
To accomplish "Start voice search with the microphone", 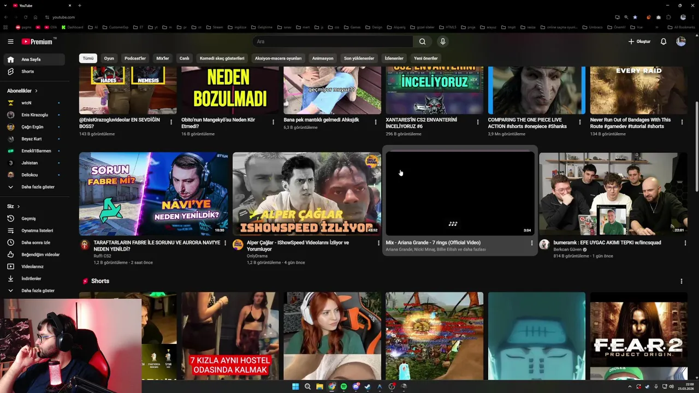I will pyautogui.click(x=443, y=41).
